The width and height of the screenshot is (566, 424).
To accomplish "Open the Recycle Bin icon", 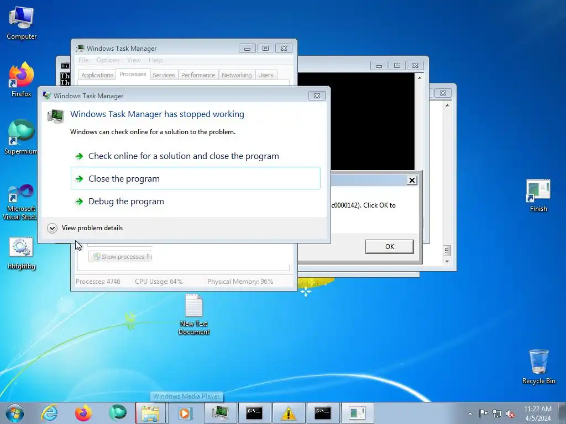I will click(x=538, y=367).
